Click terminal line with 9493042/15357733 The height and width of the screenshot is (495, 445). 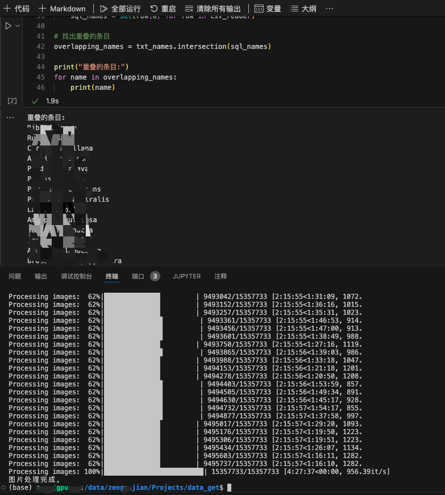point(185,297)
